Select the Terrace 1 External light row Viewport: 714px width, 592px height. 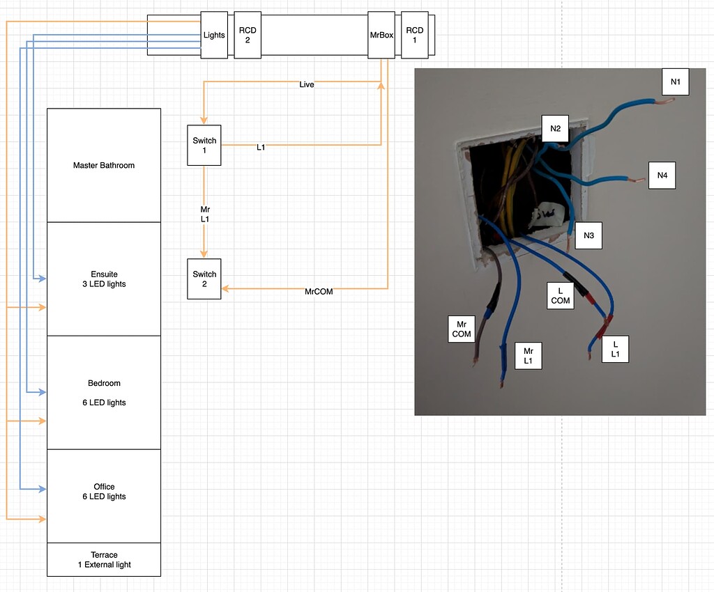[103, 559]
